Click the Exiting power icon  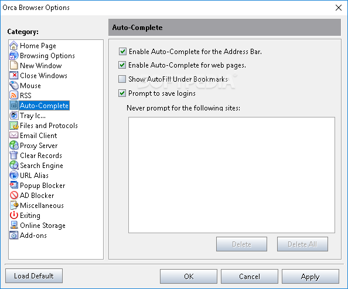click(13, 215)
